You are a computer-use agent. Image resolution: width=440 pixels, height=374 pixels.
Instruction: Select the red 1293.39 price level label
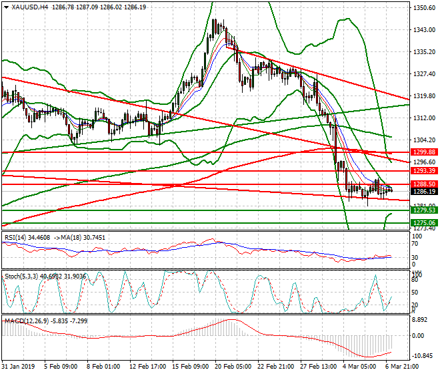pyautogui.click(x=424, y=171)
